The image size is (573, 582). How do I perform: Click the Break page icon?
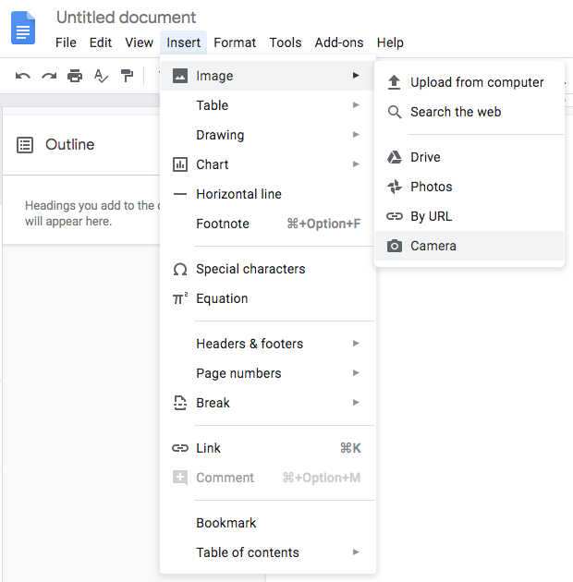click(180, 403)
